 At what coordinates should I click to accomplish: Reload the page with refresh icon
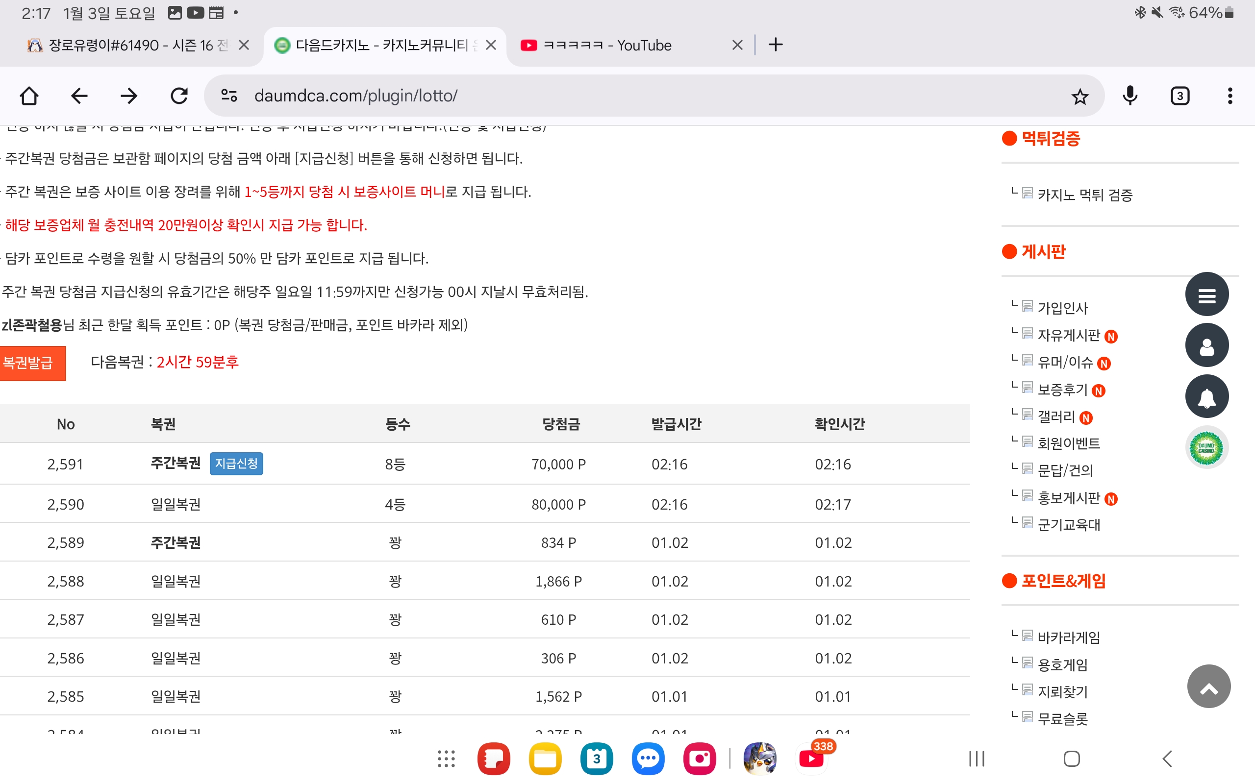point(179,96)
